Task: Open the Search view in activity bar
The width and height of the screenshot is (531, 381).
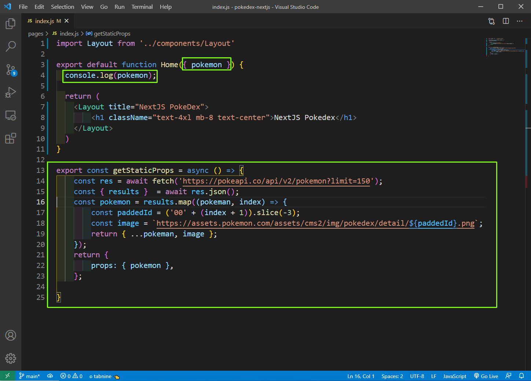Action: coord(11,46)
